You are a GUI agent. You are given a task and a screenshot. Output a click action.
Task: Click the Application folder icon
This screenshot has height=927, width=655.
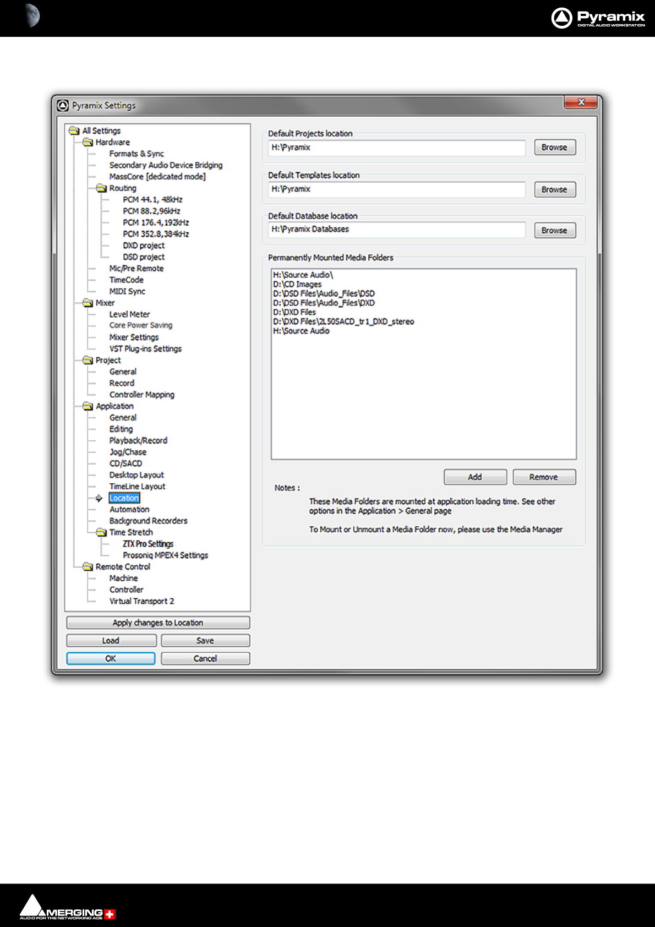click(x=88, y=406)
